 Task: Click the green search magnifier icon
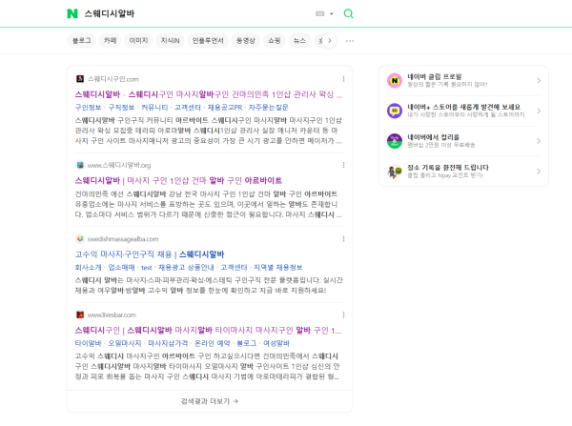[x=348, y=13]
